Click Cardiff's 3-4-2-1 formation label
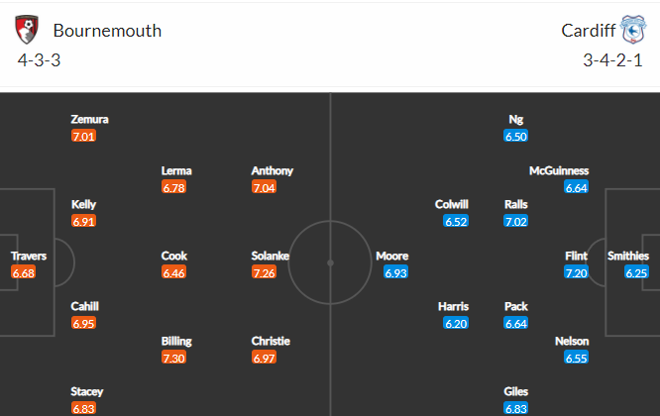This screenshot has width=660, height=416. tap(612, 60)
